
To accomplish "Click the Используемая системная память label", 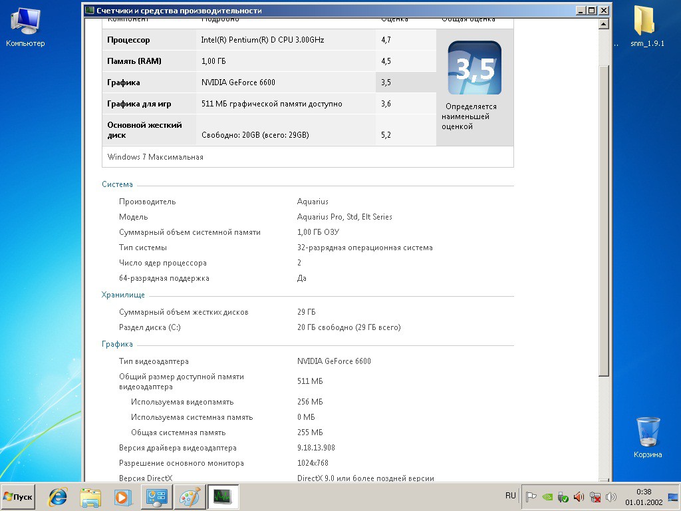I will (192, 417).
